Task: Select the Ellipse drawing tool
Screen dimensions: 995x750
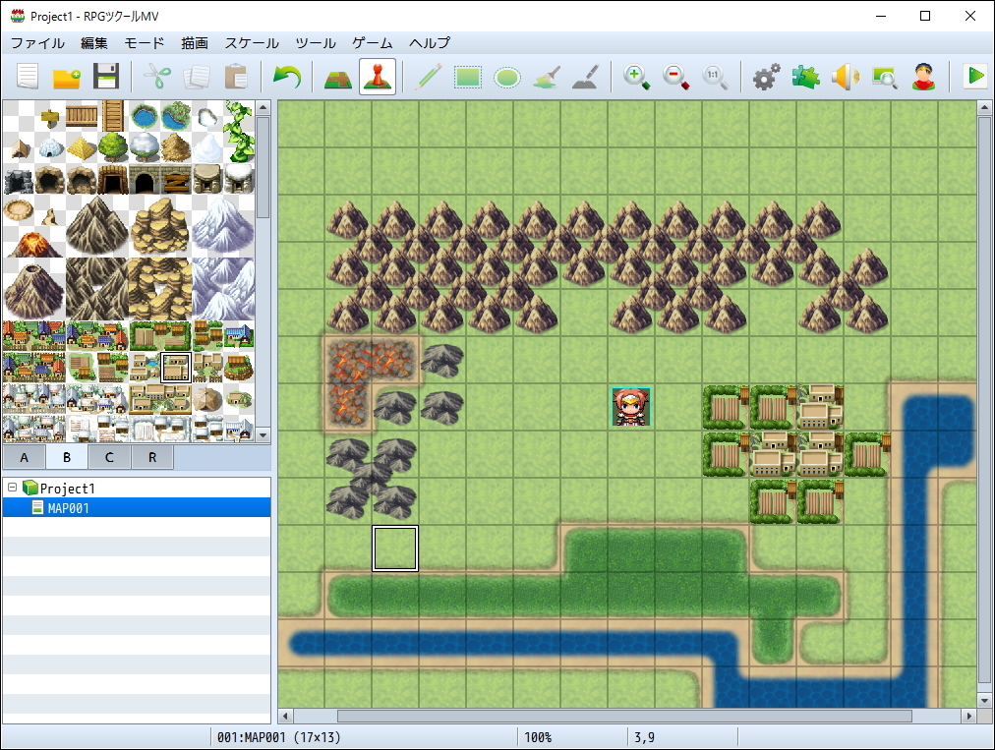Action: tap(507, 77)
